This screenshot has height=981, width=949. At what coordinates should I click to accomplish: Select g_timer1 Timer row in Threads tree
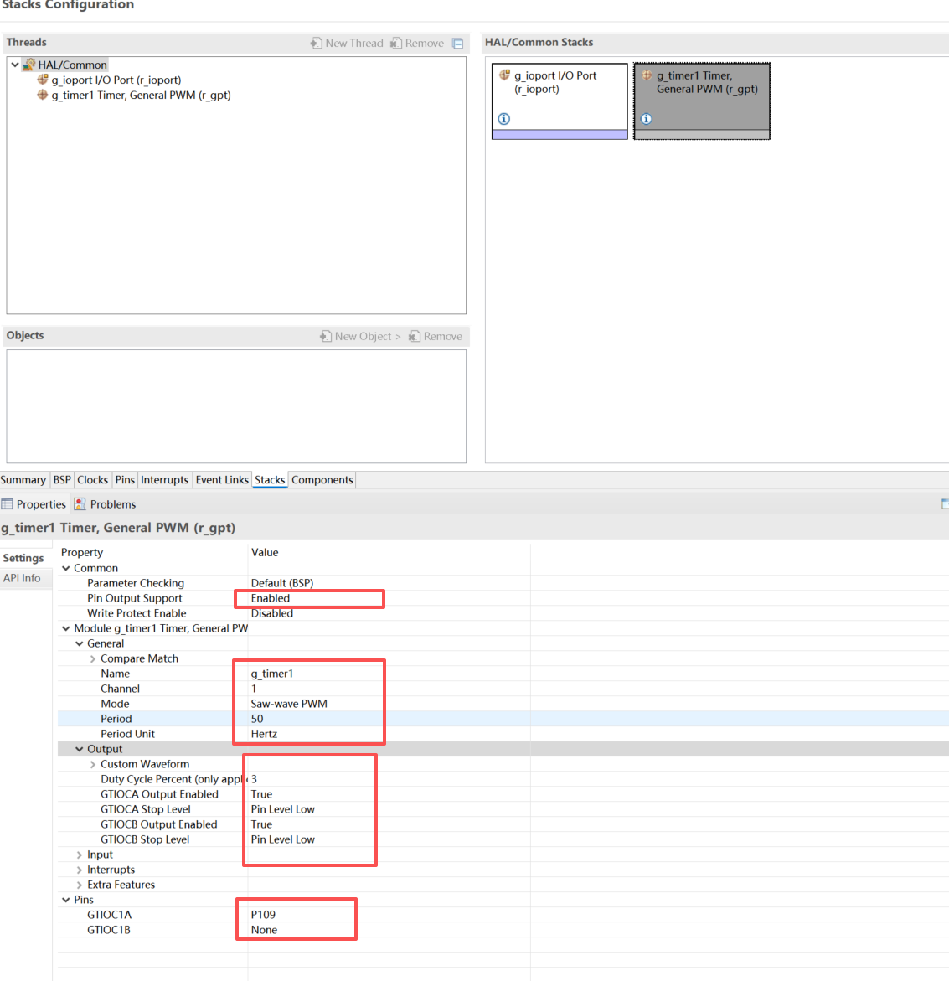142,95
